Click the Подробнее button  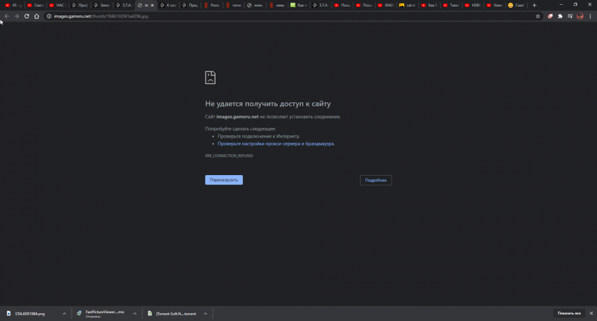[x=376, y=180]
